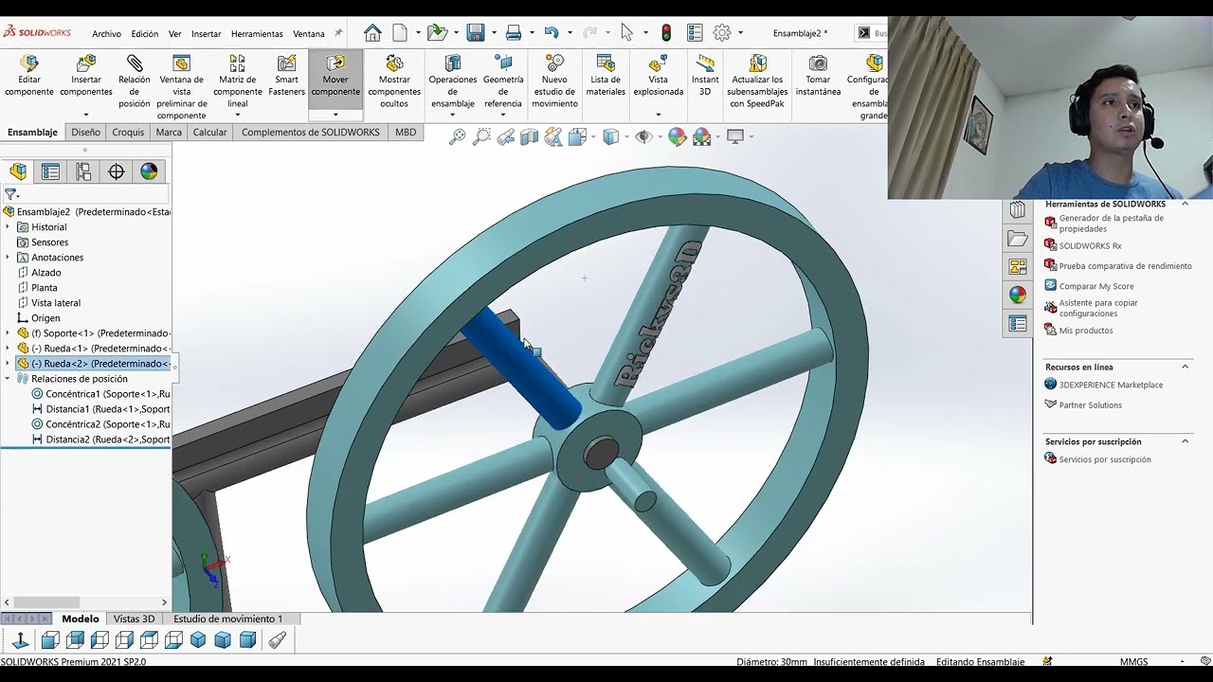The image size is (1213, 682).
Task: Open the DimXpertManager crosshair tab icon
Action: click(x=117, y=171)
